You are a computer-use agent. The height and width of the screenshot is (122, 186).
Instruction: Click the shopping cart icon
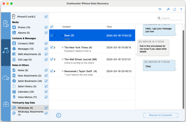tap(160, 9)
